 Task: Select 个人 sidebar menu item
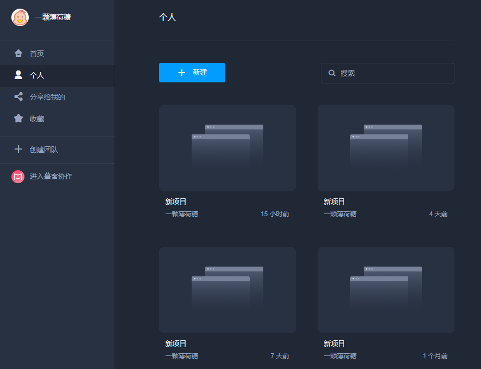[x=58, y=75]
